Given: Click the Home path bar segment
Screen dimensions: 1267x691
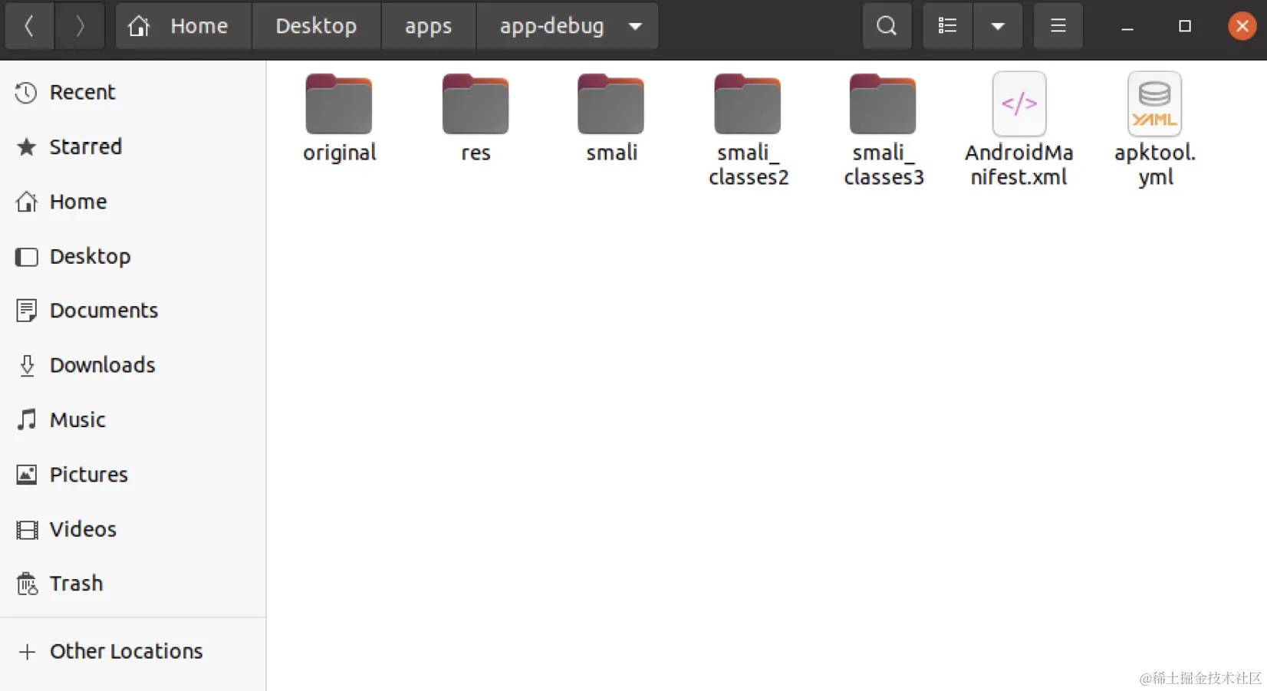Looking at the screenshot, I should click(183, 26).
